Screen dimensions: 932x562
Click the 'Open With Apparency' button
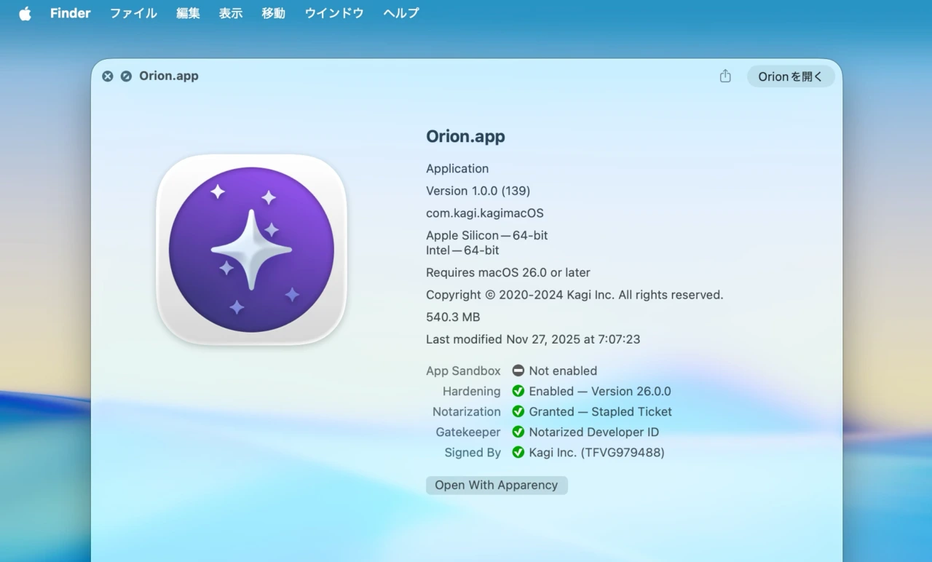[497, 485]
